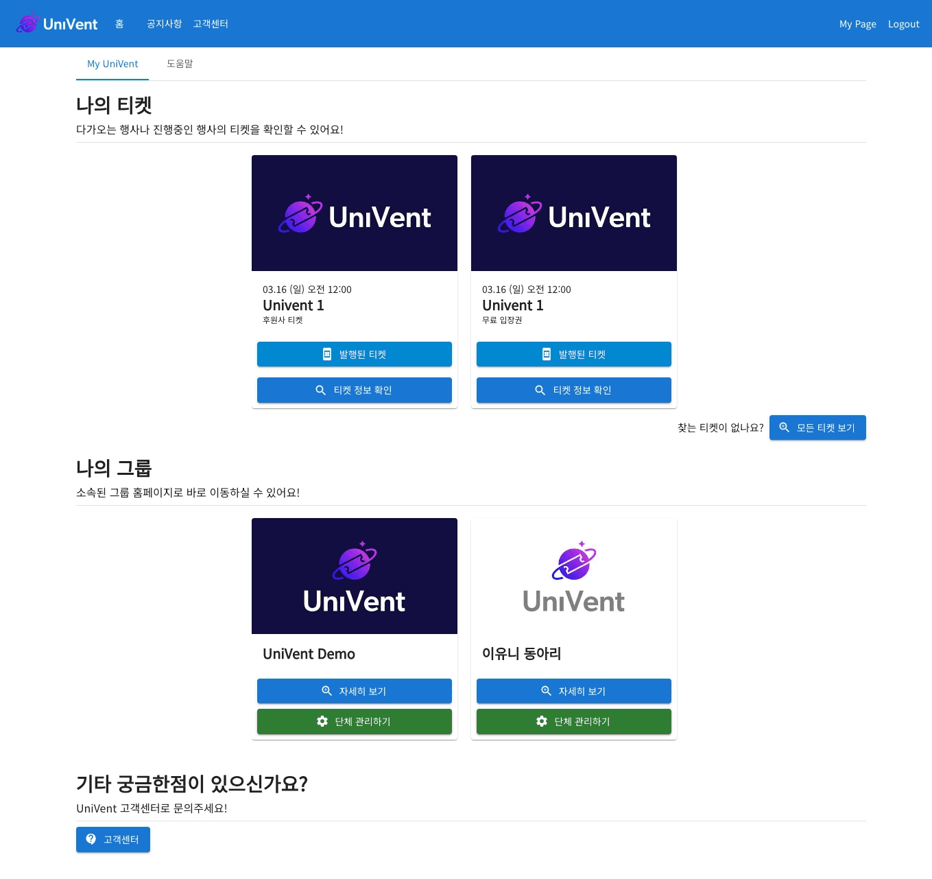Open details for UniVent Demo group
Screen dimensions: 932x879
355,691
